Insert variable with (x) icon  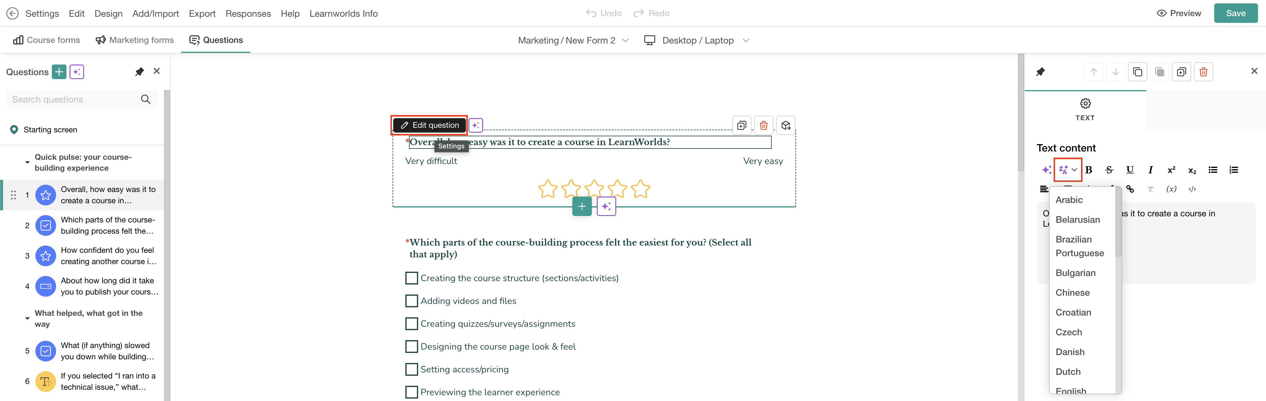[1171, 189]
